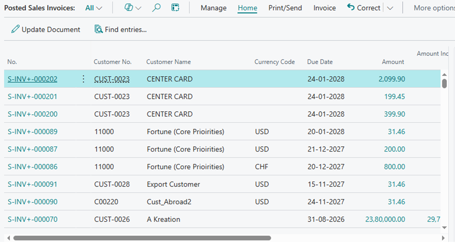Image resolution: width=455 pixels, height=245 pixels.
Task: Click customer number C00220
Action: pos(106,202)
